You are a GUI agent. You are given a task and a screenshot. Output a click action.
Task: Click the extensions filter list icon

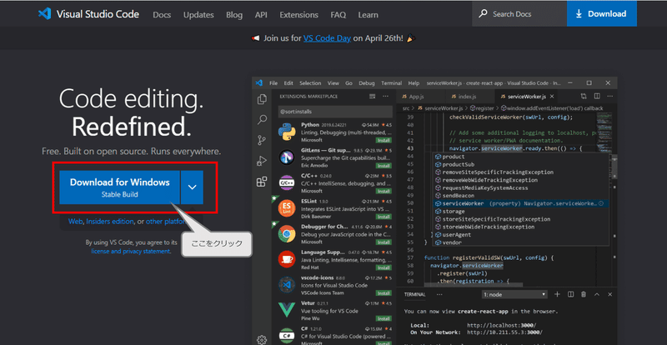(373, 96)
